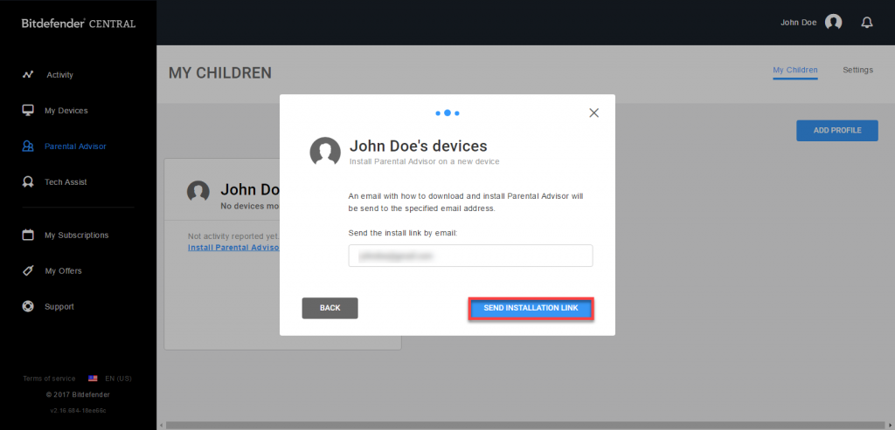Open the Activity menu item
Screen dimensions: 895x430
pos(60,75)
